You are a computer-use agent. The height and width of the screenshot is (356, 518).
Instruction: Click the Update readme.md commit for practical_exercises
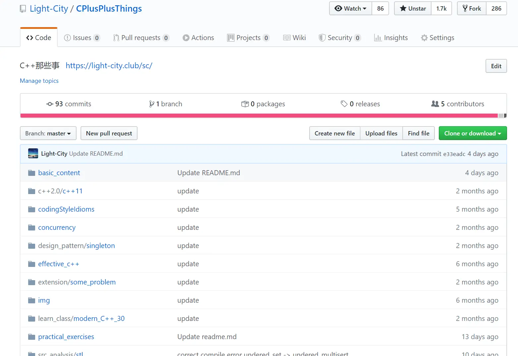tap(207, 337)
